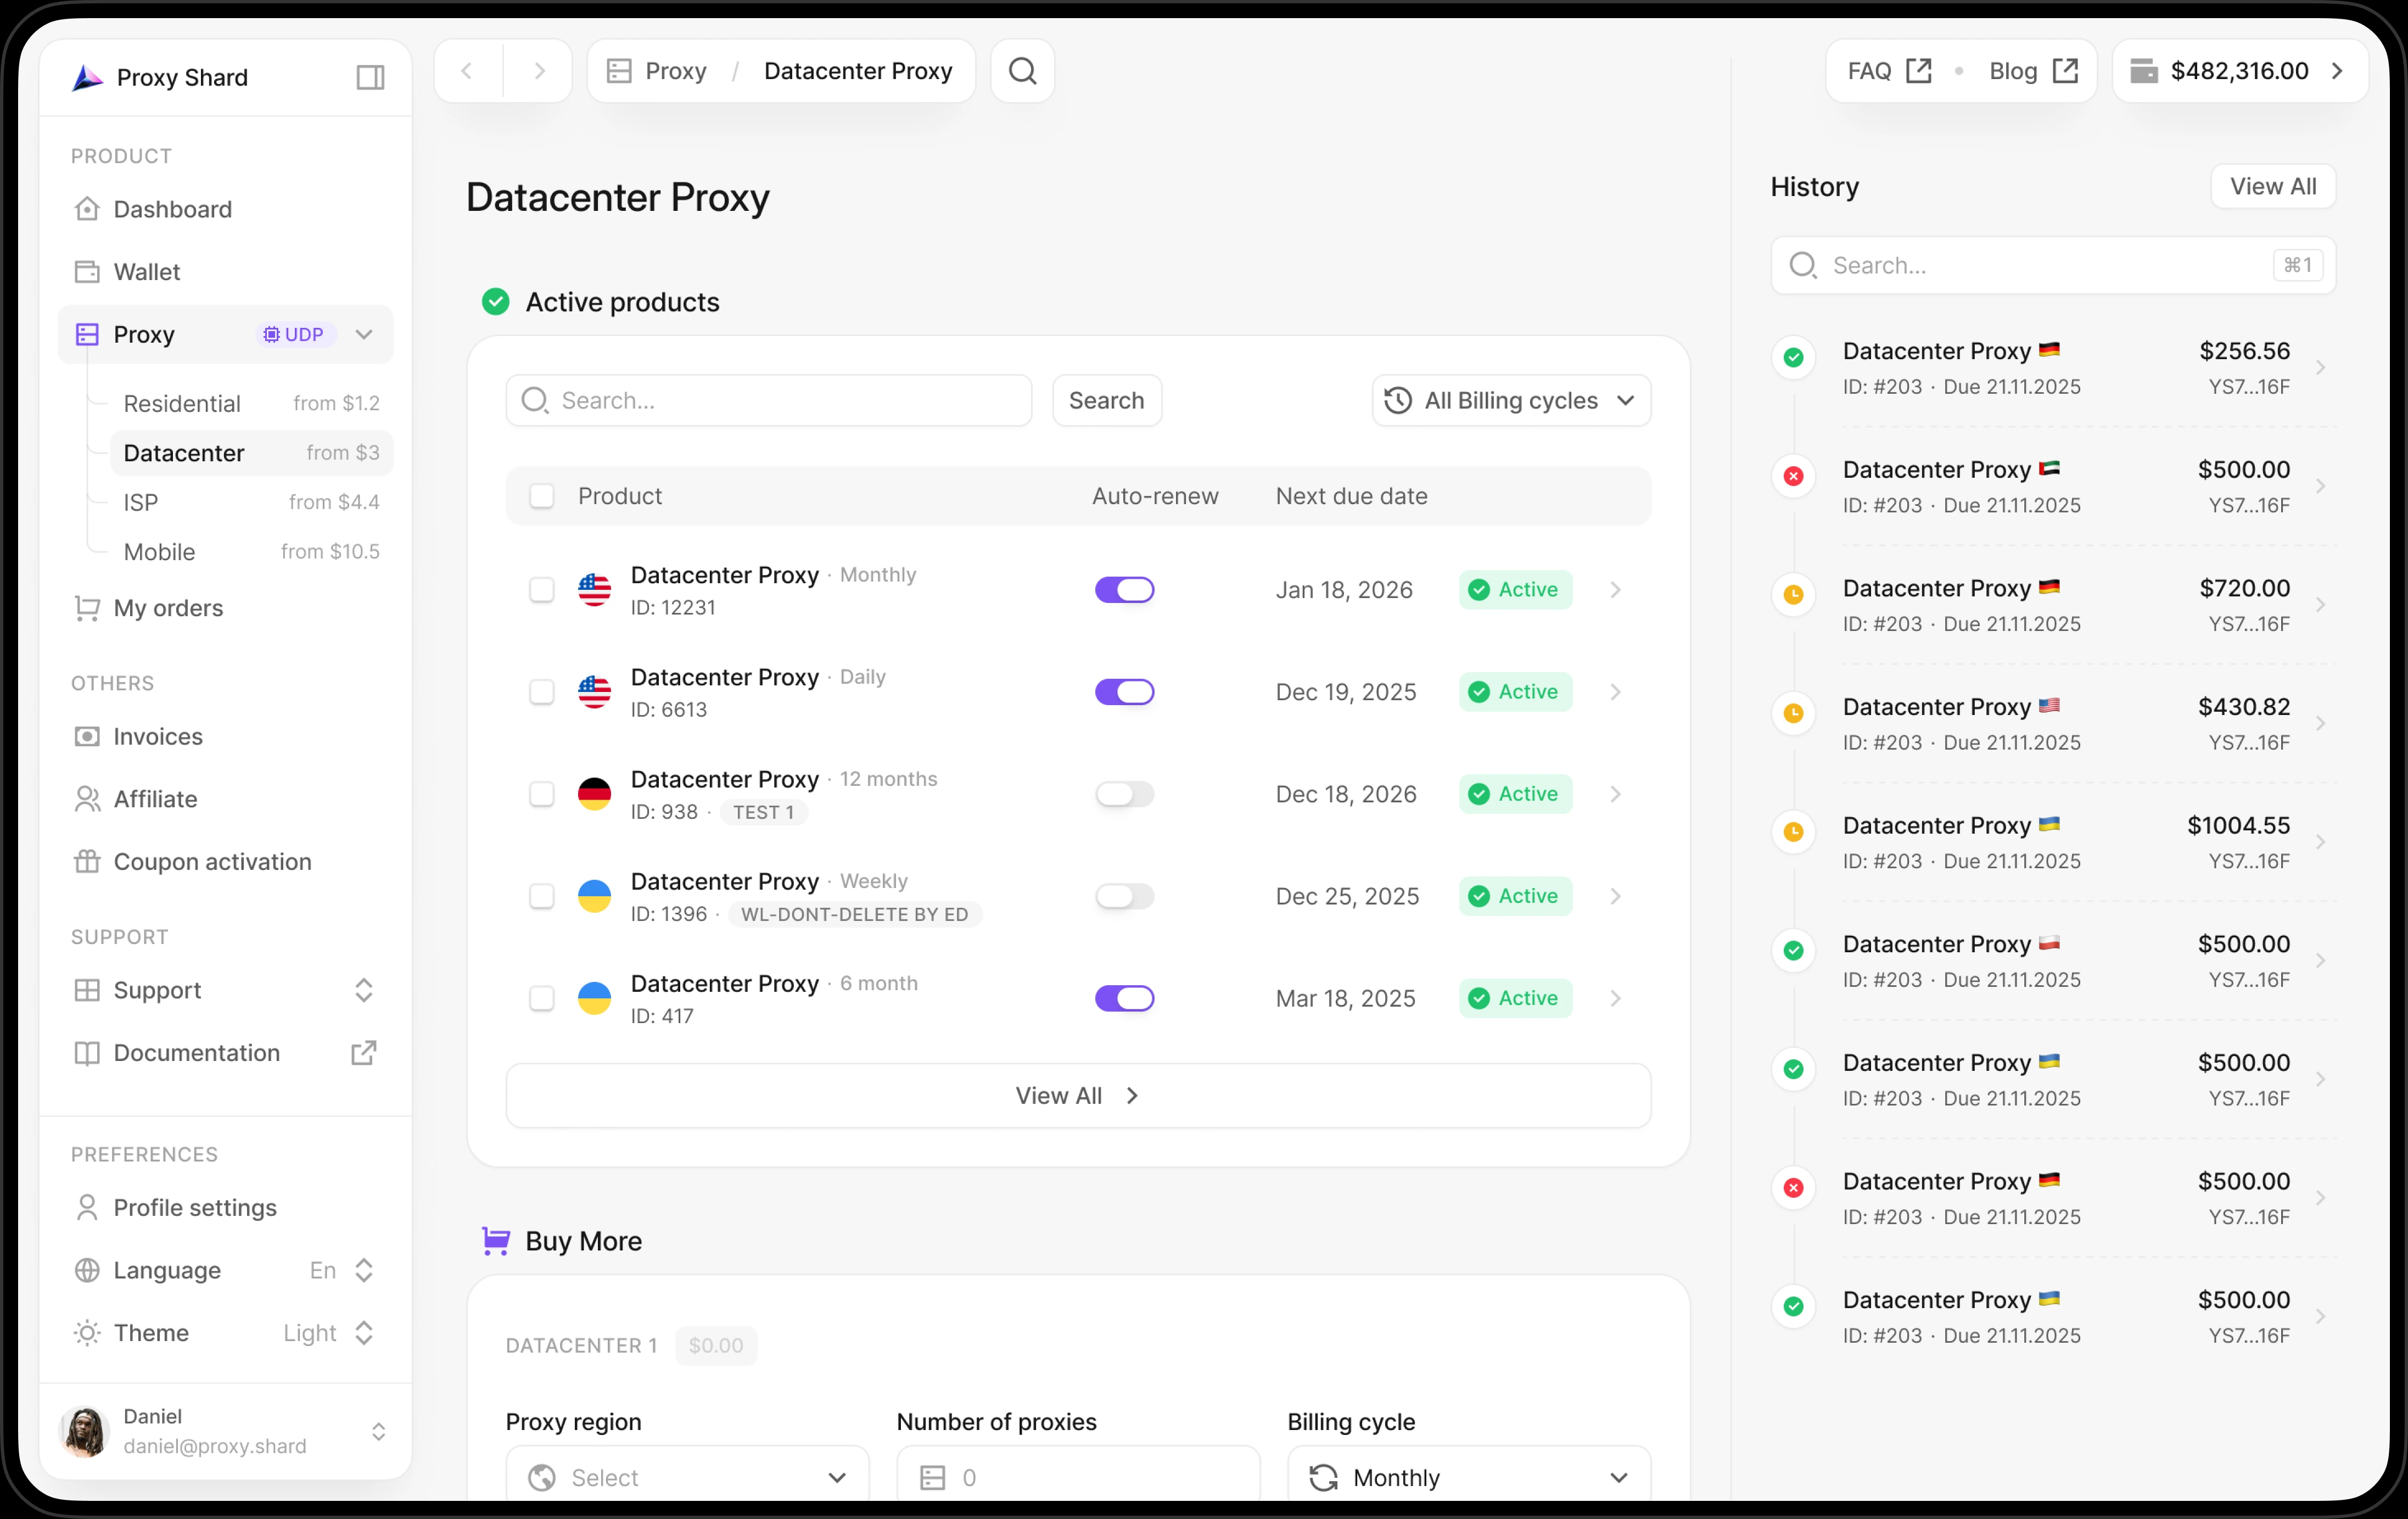The height and width of the screenshot is (1519, 2408).
Task: Check the ID 1396 row checkbox
Action: (541, 896)
